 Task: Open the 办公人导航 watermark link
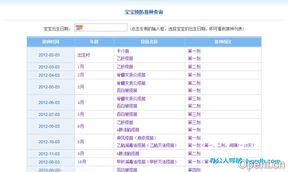pos(226,161)
